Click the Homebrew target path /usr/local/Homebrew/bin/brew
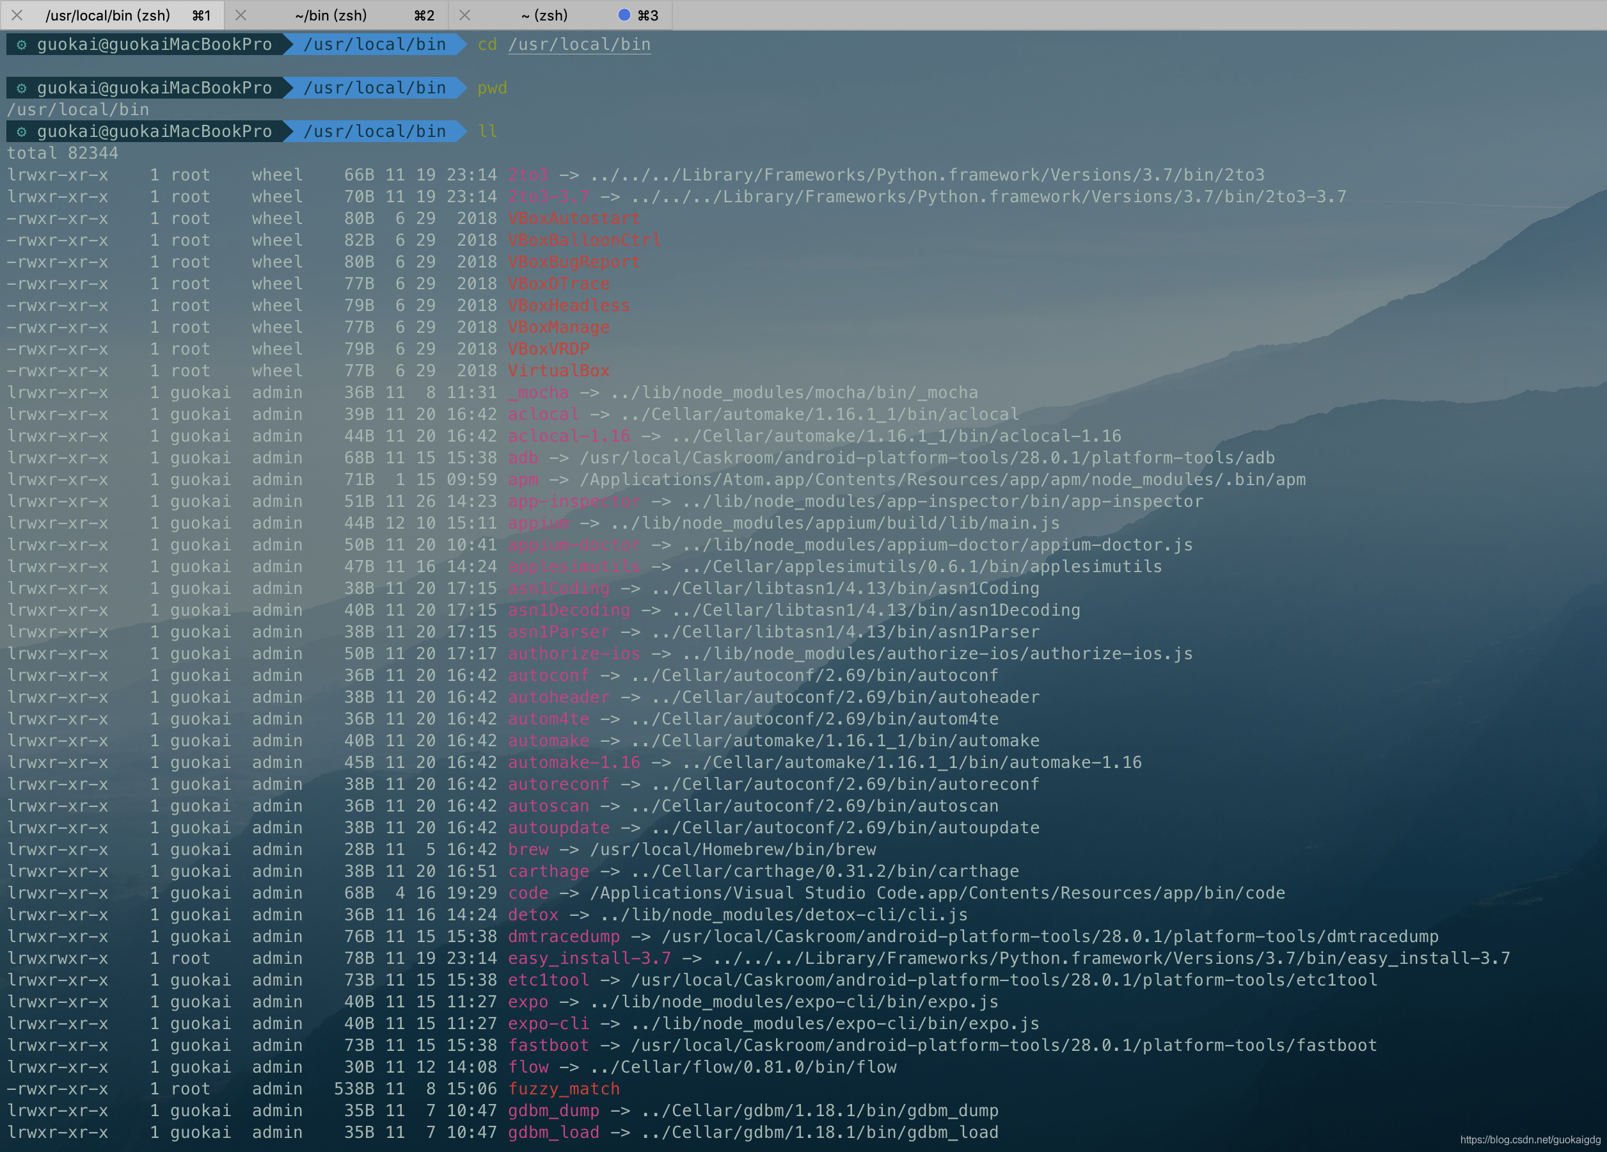Viewport: 1607px width, 1152px height. [x=732, y=849]
